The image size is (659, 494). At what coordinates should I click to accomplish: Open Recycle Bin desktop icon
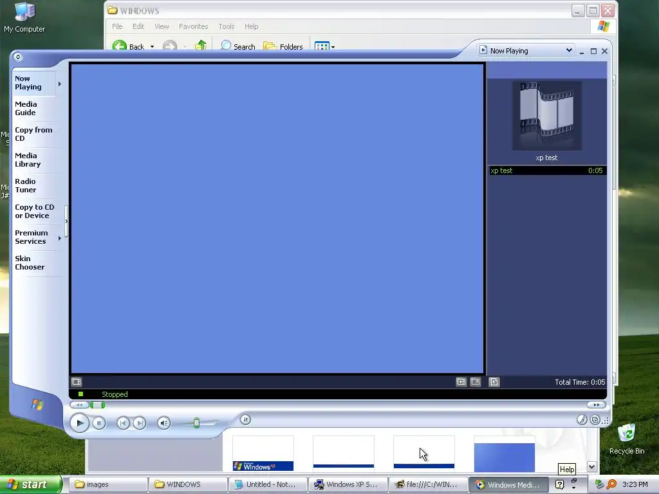pos(627,439)
